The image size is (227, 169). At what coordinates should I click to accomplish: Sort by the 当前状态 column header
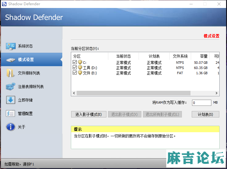pos(124,56)
